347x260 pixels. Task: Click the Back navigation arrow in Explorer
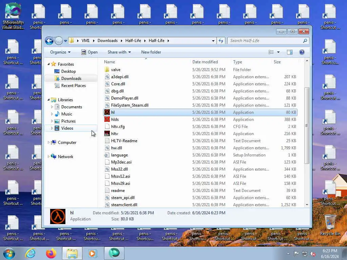[49, 41]
